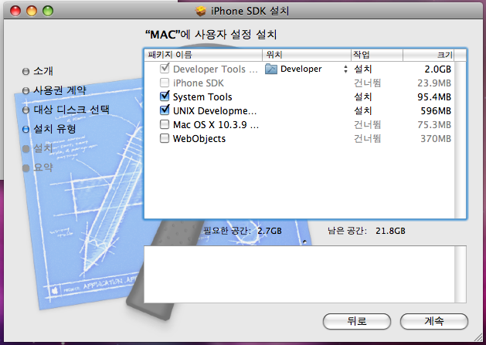Select the 요약 step

point(38,167)
